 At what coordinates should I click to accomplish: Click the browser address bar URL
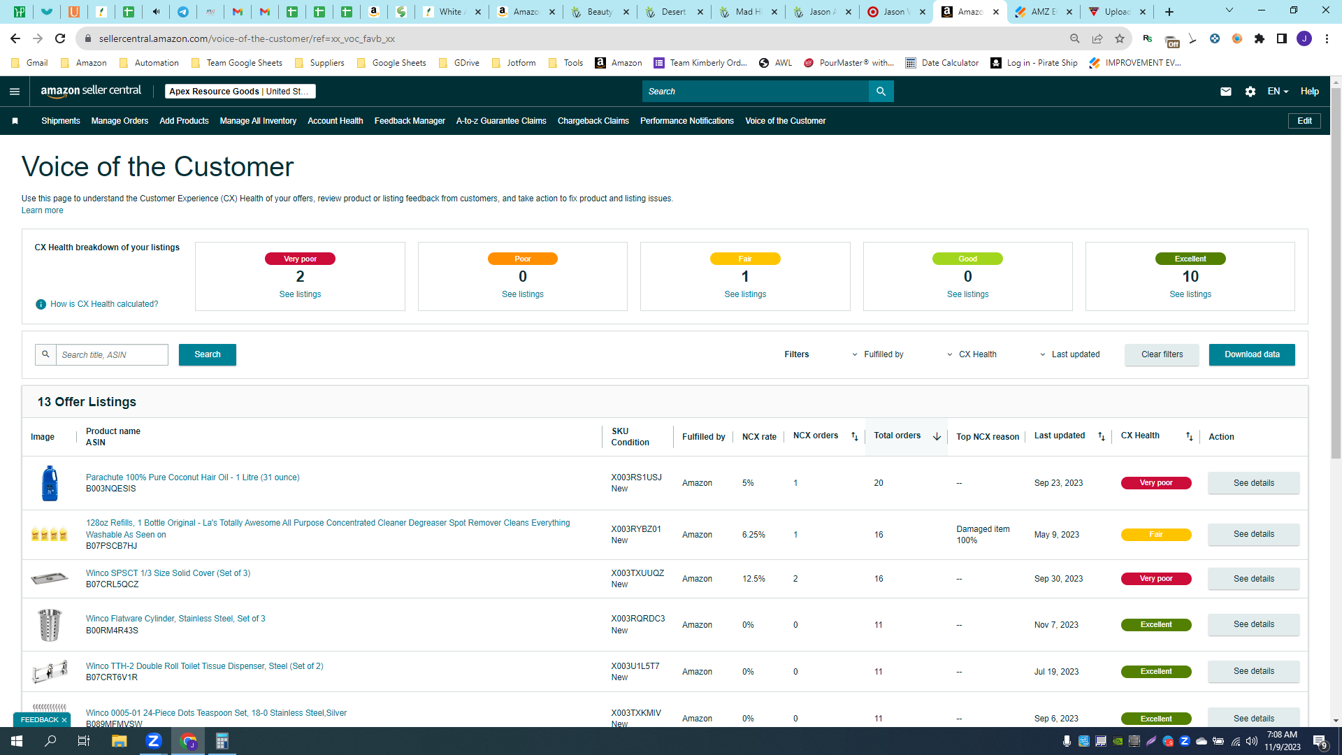pyautogui.click(x=247, y=38)
